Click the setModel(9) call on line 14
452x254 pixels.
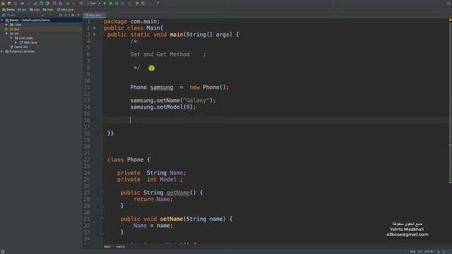(174, 107)
